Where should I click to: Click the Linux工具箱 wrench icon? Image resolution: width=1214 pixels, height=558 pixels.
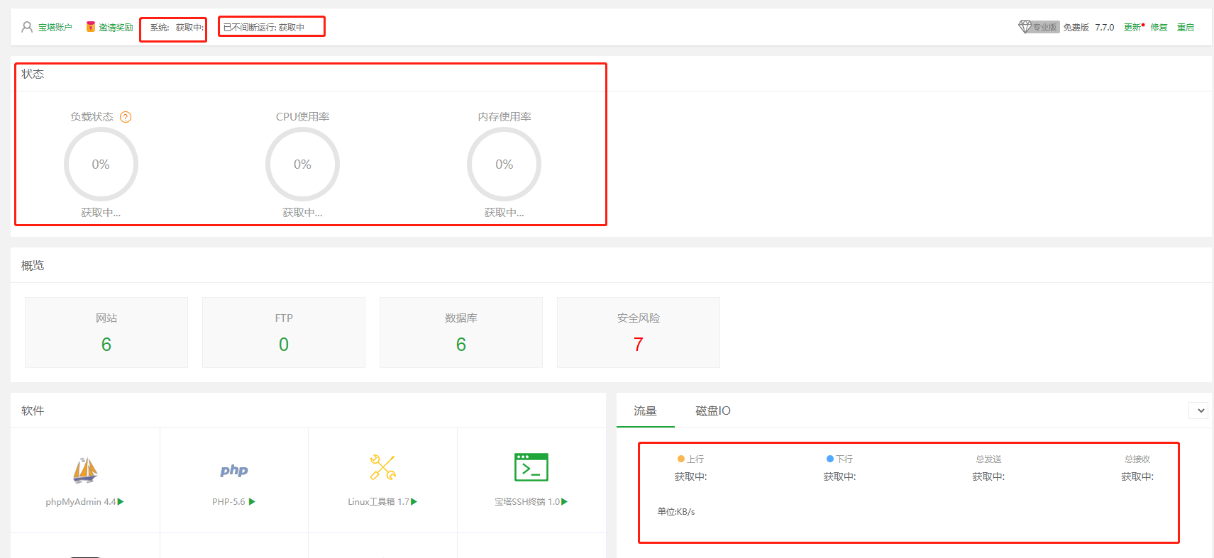click(383, 468)
